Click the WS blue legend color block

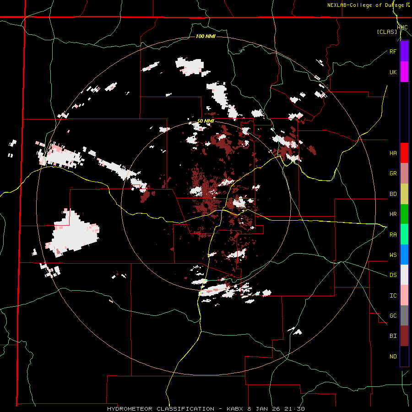coord(404,255)
